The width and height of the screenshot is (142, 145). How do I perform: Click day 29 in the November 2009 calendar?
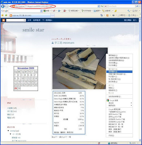click(x=16, y=88)
